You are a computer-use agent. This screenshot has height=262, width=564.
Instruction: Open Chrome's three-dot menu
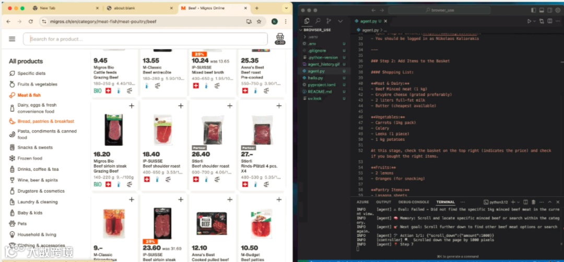286,21
